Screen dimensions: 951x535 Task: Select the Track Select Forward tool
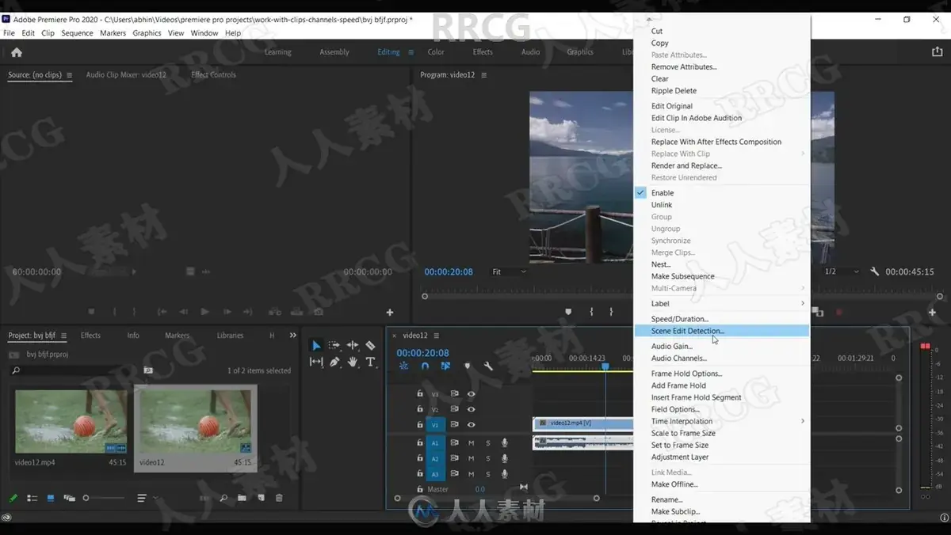coord(334,346)
